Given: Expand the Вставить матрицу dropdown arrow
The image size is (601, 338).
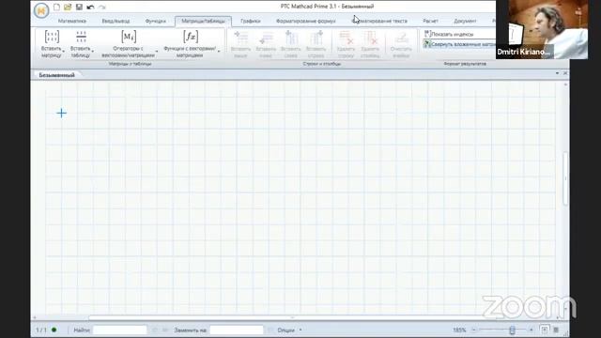Looking at the screenshot, I should (x=64, y=52).
